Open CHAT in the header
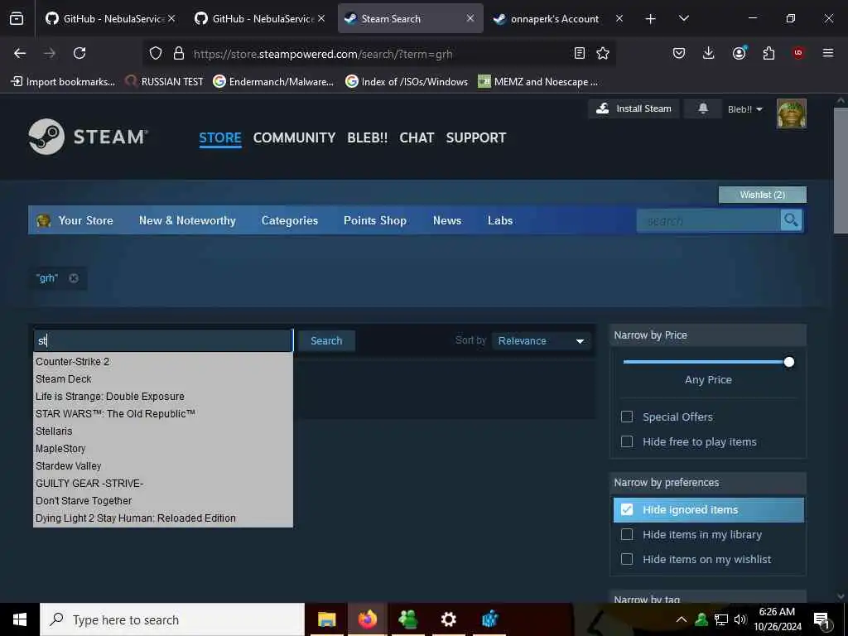848x636 pixels. click(417, 137)
